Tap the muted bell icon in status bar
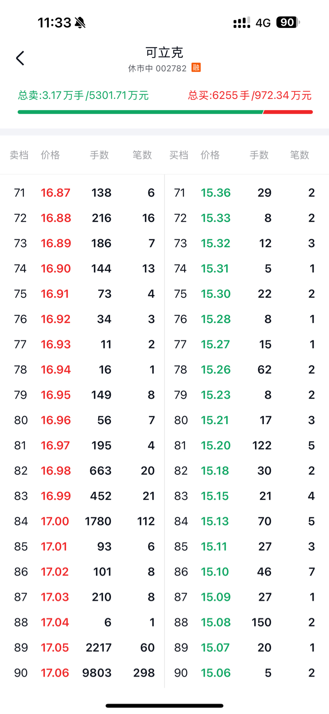329x714 pixels. point(80,23)
